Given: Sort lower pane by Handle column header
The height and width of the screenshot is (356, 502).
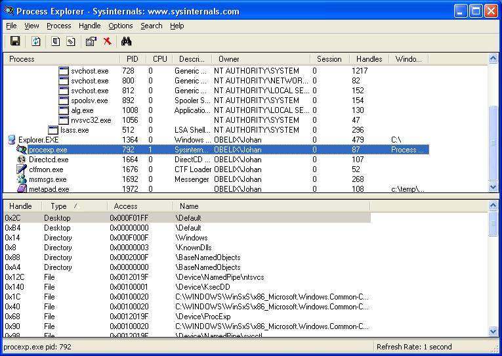Looking at the screenshot, I should tap(22, 206).
